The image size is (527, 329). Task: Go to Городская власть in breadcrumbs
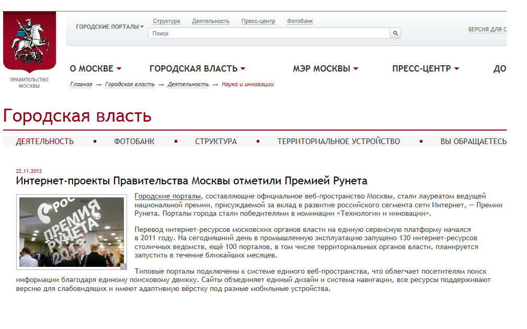coord(130,84)
